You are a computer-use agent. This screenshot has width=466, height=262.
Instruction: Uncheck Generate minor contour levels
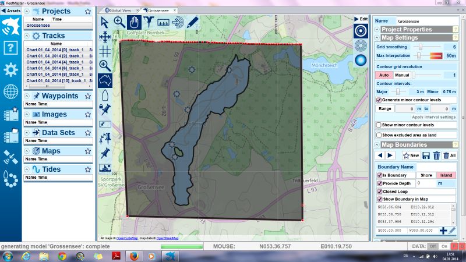pyautogui.click(x=379, y=100)
